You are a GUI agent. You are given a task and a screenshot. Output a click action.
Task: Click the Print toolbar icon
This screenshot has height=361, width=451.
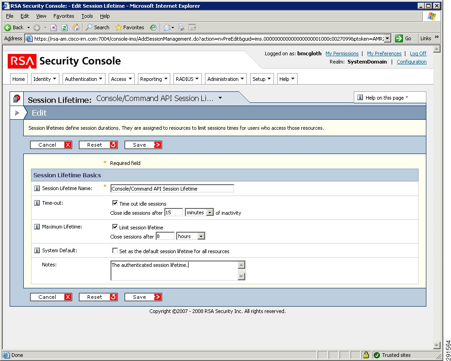click(181, 27)
